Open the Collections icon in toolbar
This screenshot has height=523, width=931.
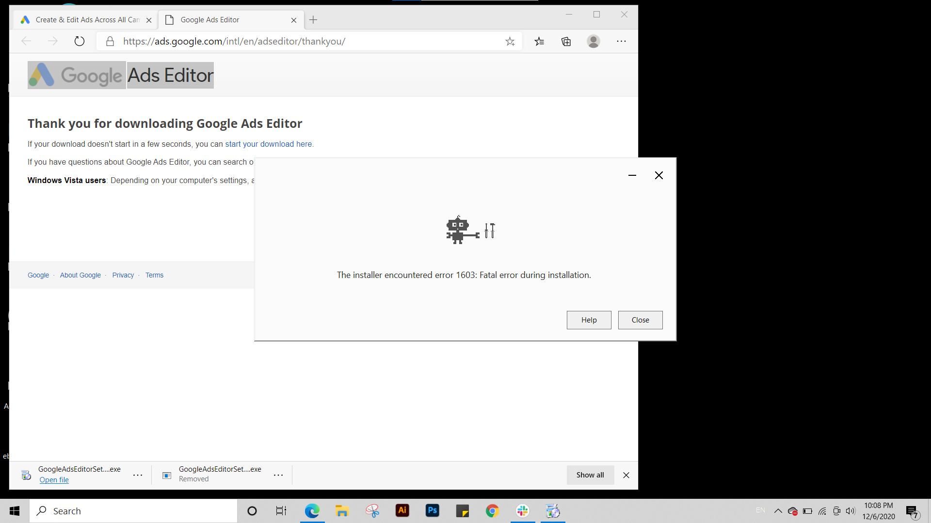(566, 41)
